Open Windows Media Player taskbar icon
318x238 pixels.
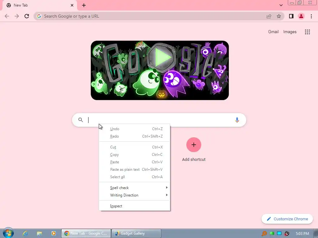(53, 233)
